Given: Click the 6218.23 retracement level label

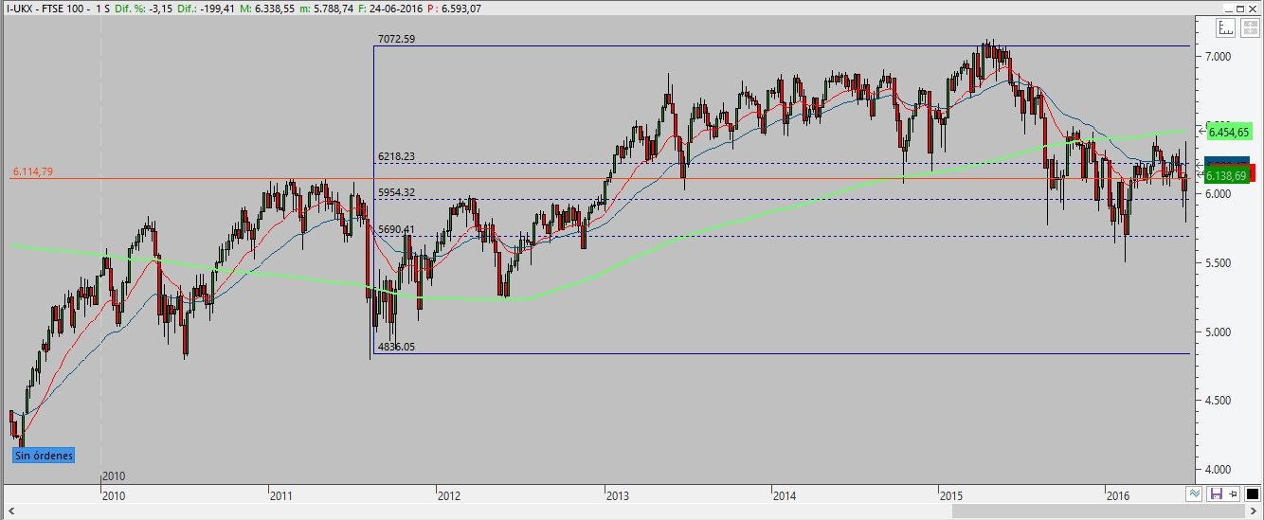Looking at the screenshot, I should point(397,157).
